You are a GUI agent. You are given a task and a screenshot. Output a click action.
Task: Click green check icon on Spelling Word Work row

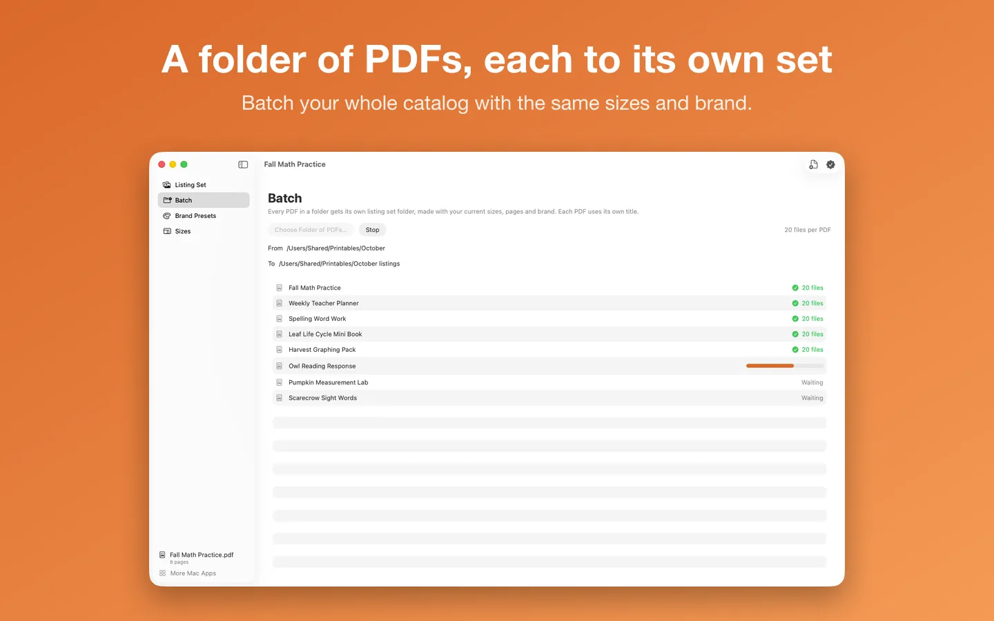[x=795, y=319]
